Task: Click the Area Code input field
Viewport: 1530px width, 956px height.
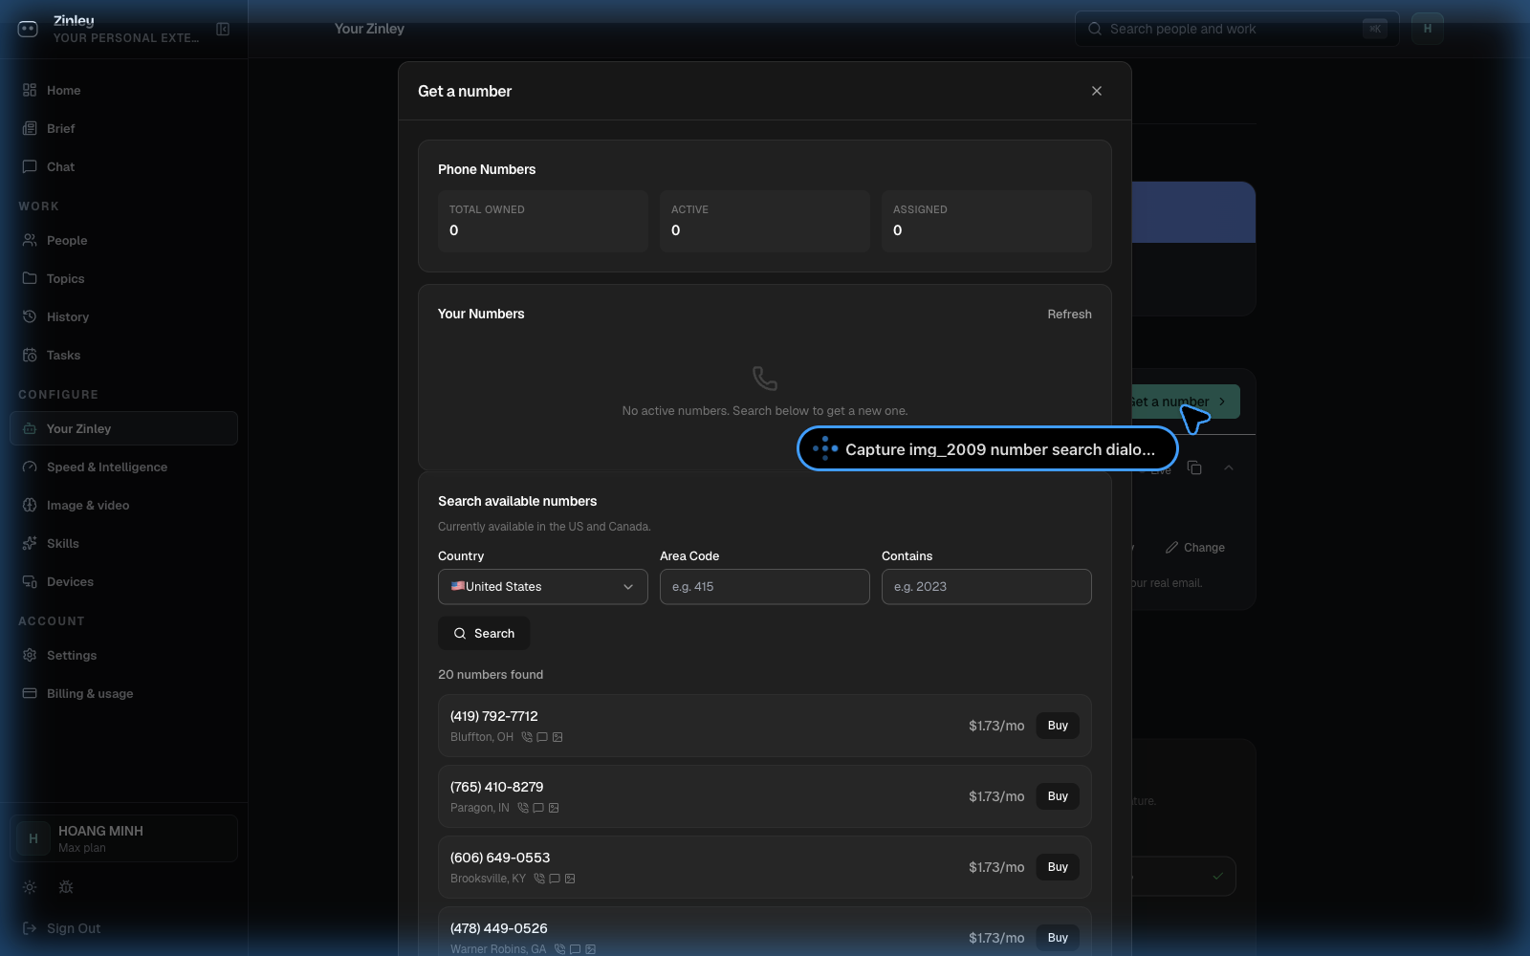Action: 765,587
